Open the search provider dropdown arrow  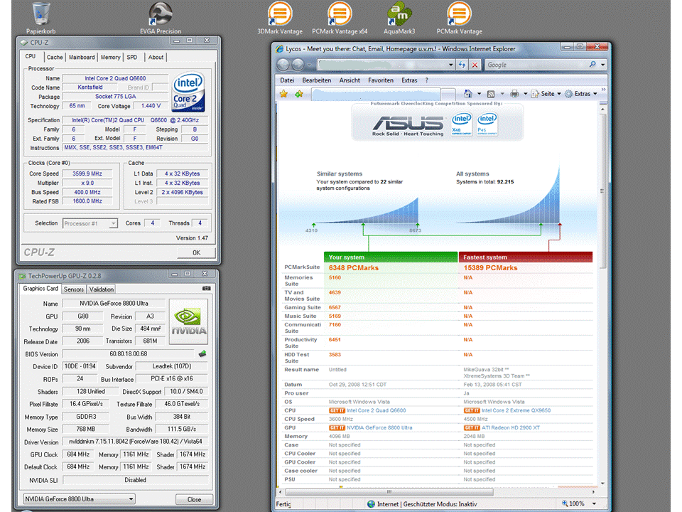coord(603,65)
